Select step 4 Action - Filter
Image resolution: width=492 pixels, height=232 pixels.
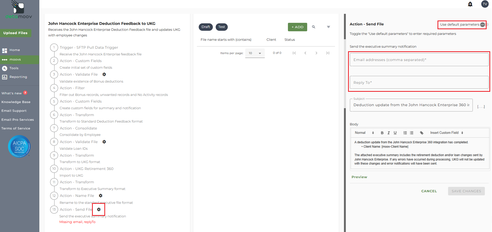click(x=72, y=88)
